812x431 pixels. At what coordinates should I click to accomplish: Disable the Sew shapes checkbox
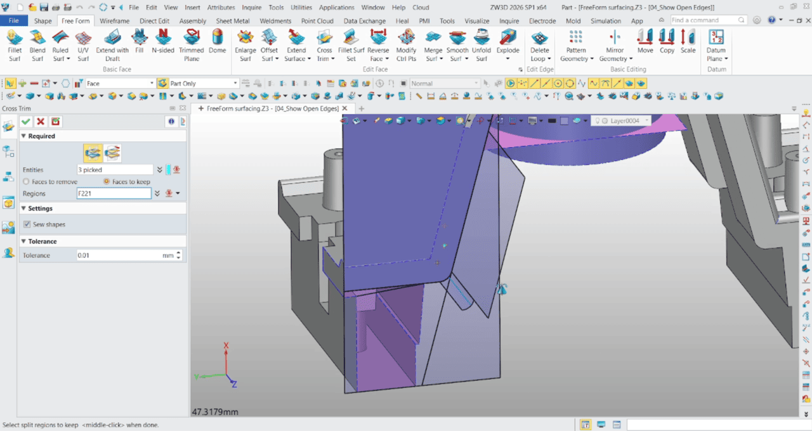[27, 224]
